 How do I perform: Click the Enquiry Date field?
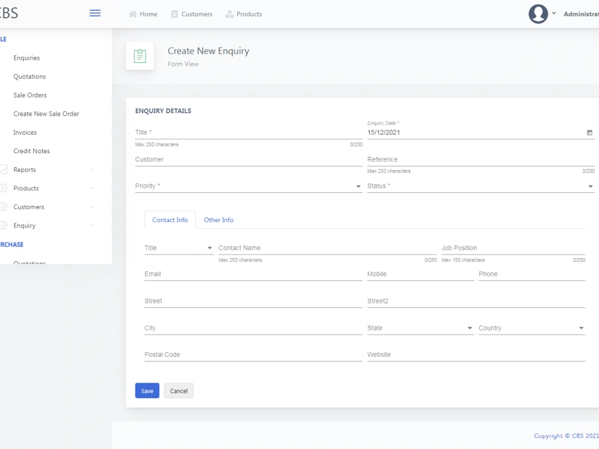pyautogui.click(x=481, y=132)
